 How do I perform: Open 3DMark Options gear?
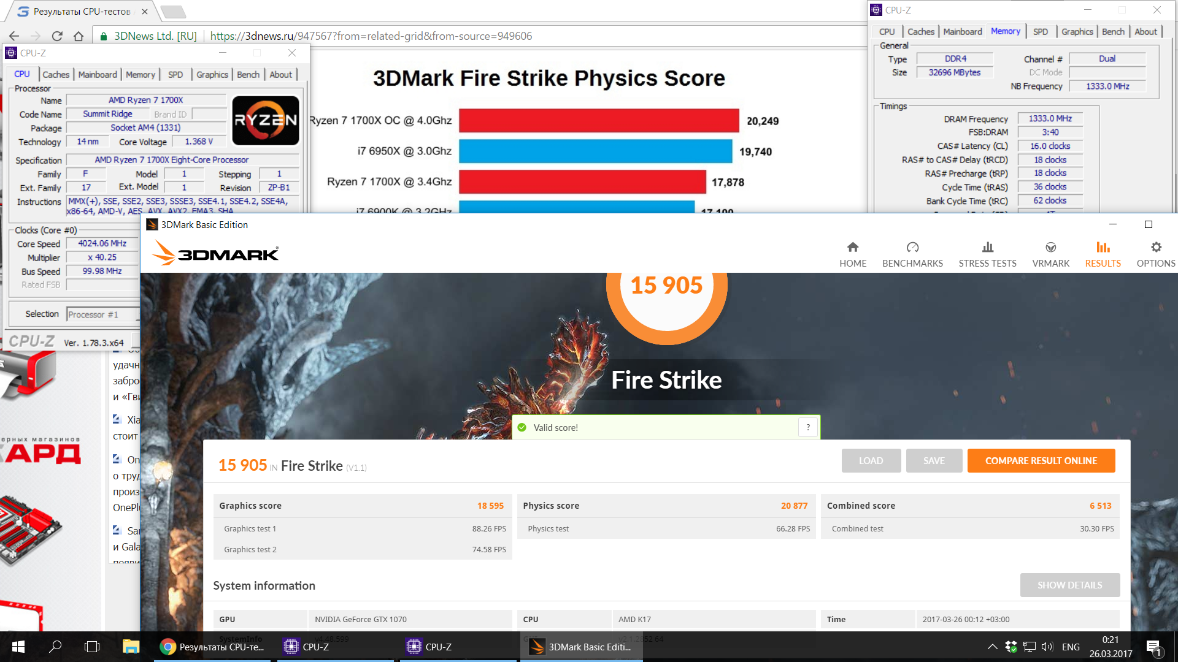(x=1156, y=248)
